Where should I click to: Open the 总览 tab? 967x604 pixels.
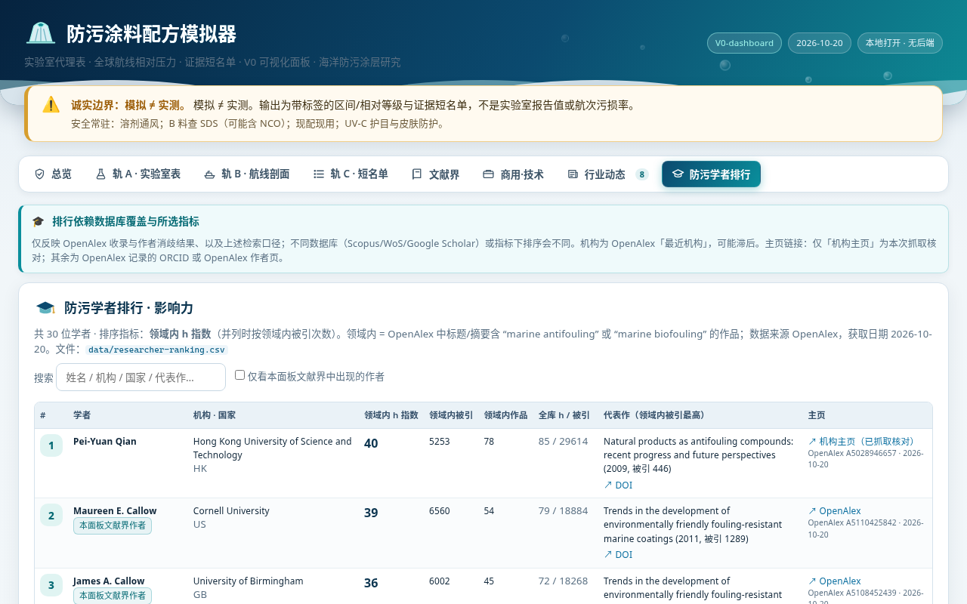pos(53,174)
